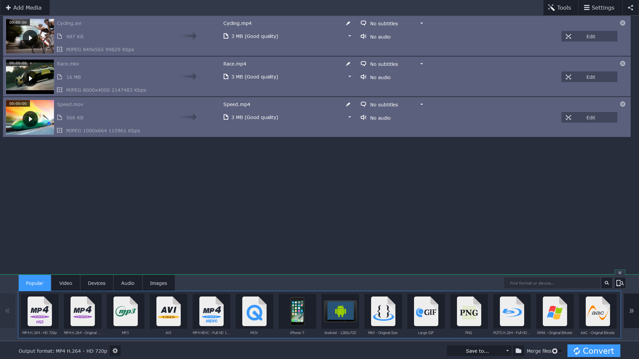Open the Tools menu
The image size is (639, 359).
pos(560,7)
